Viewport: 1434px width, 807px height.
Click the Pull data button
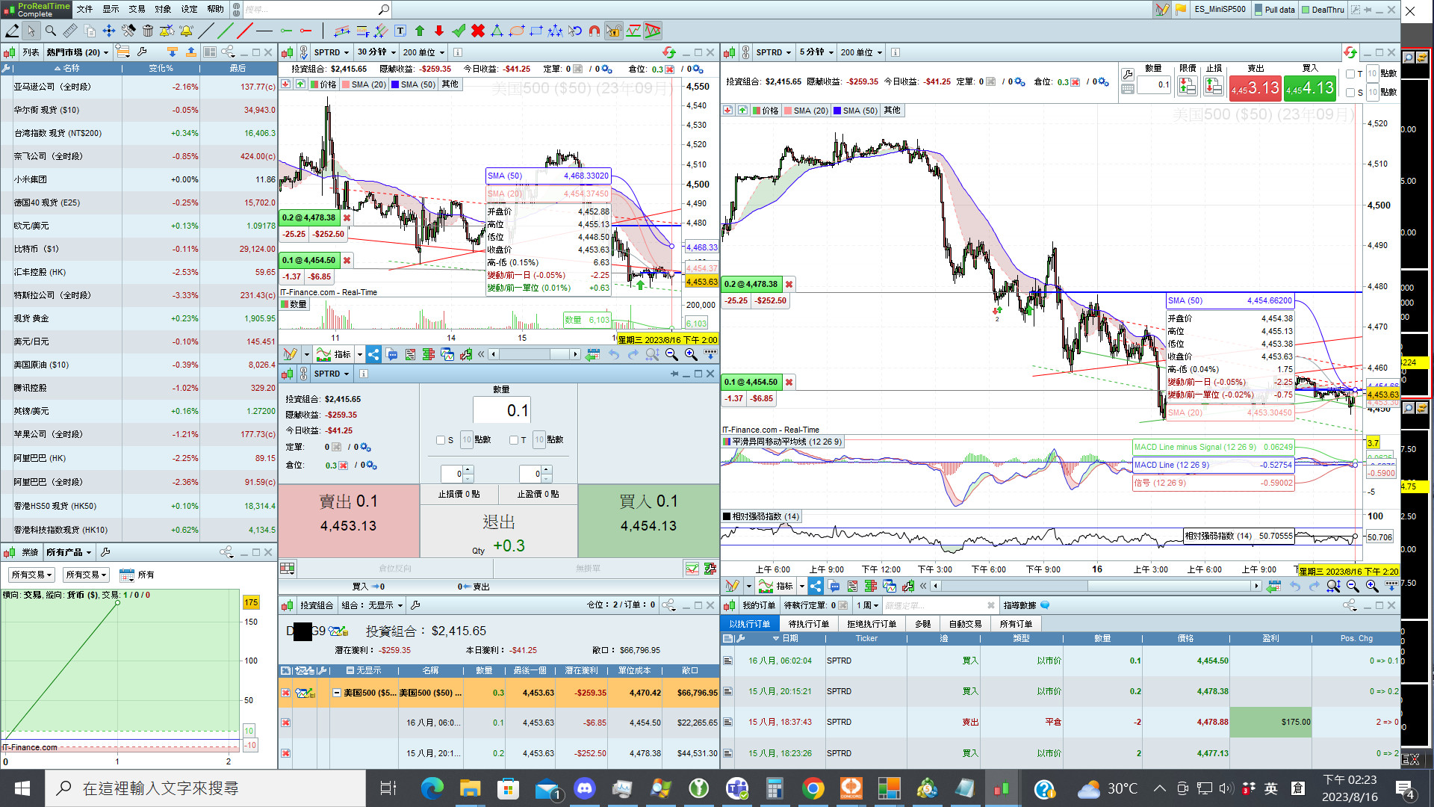tap(1274, 10)
